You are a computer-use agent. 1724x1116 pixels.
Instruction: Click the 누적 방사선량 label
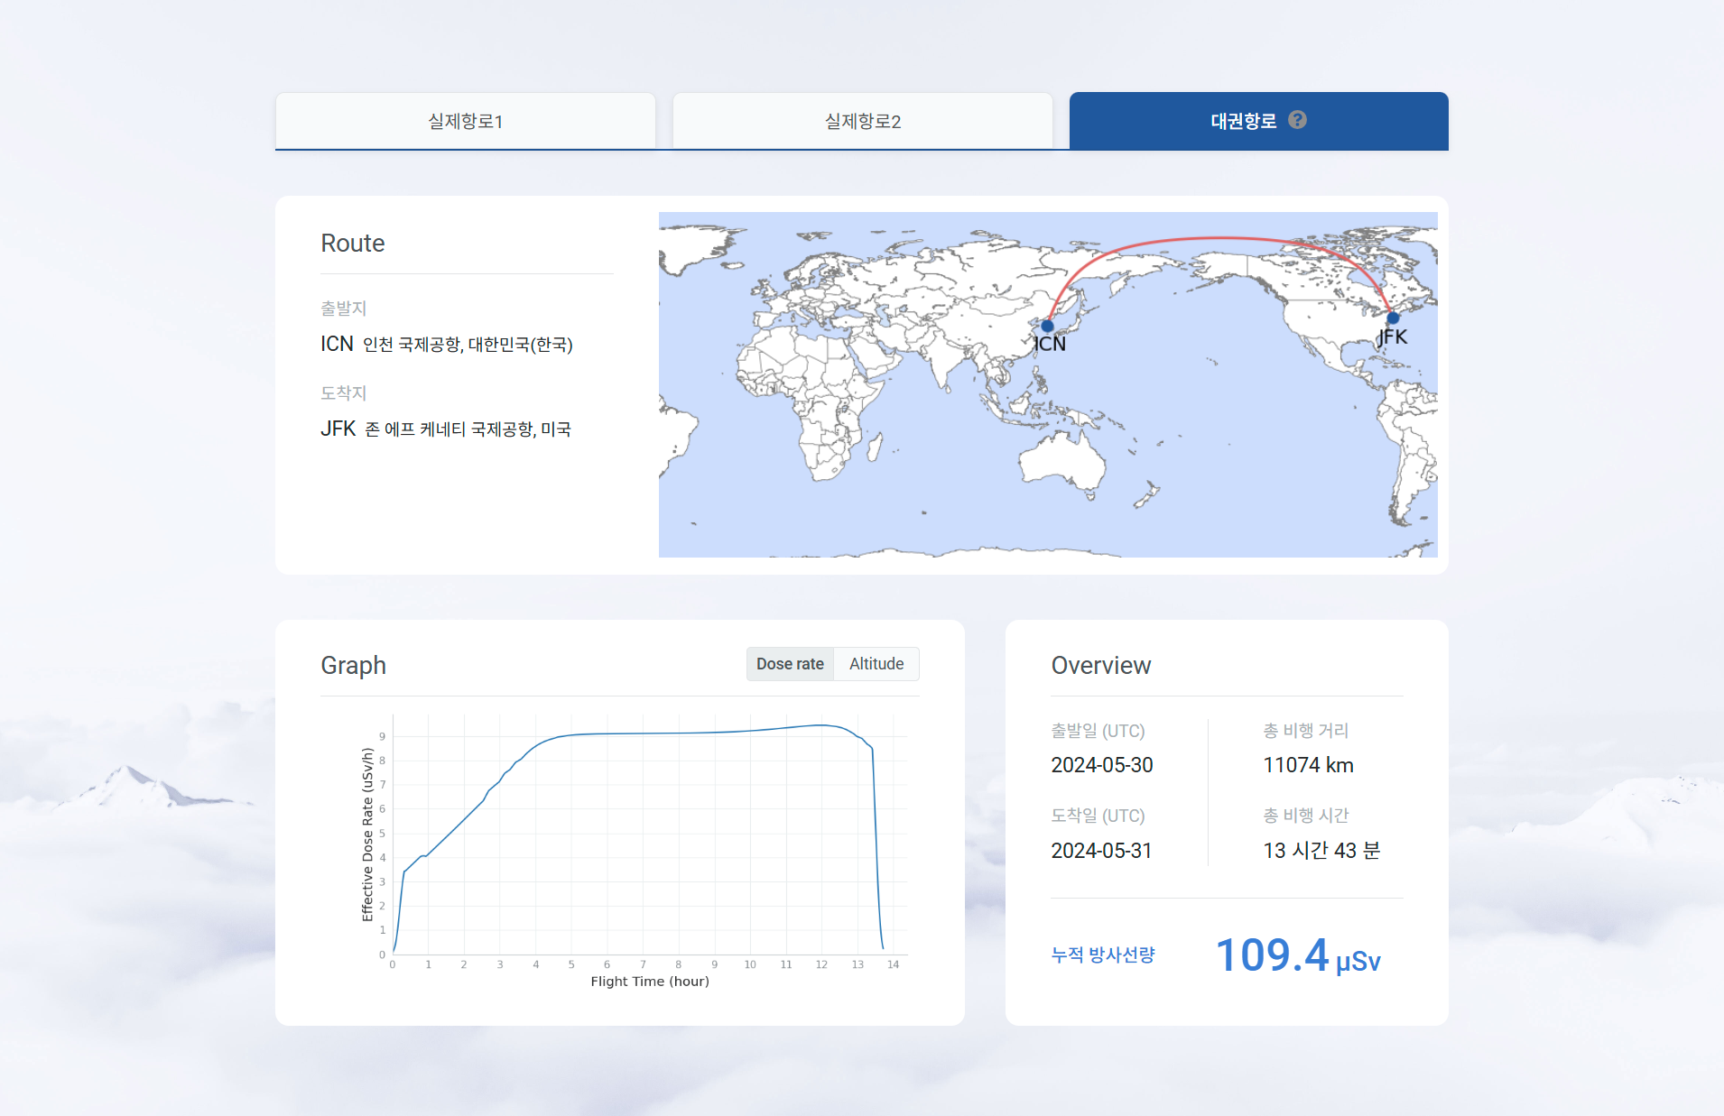(x=1103, y=955)
